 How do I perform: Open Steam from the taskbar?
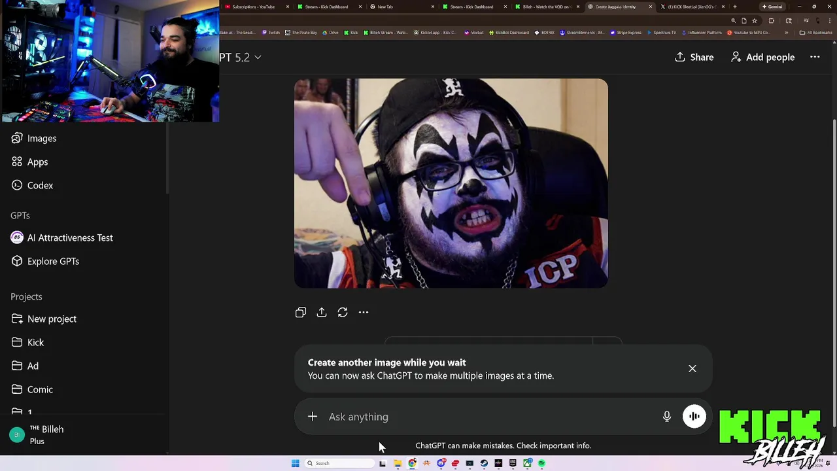(x=484, y=463)
